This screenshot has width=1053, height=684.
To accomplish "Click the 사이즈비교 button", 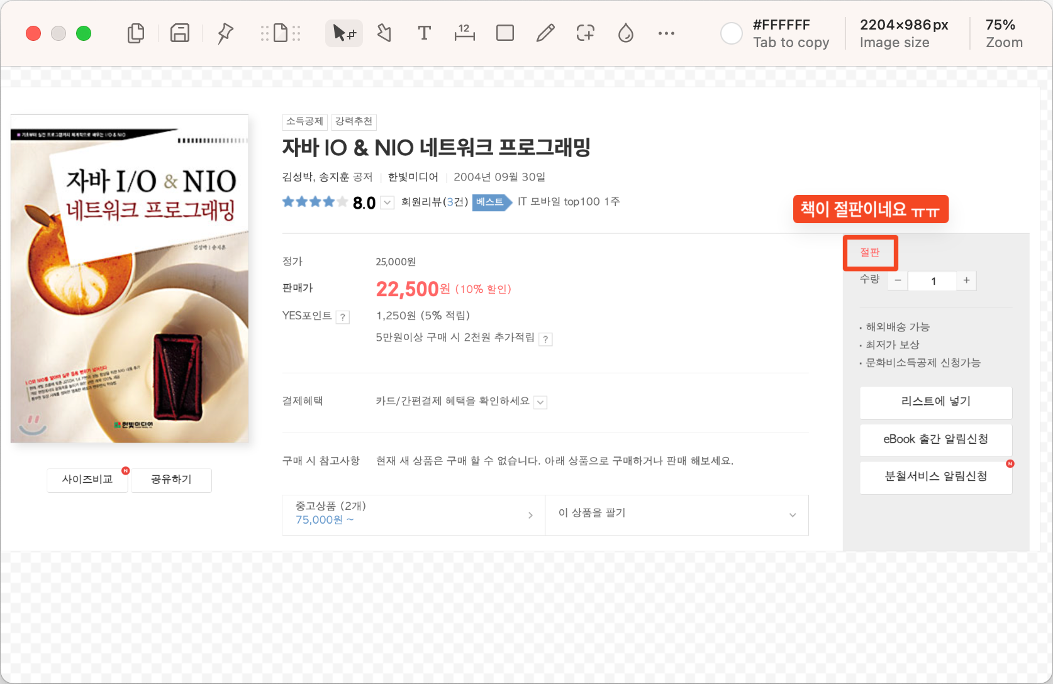I will tap(87, 480).
